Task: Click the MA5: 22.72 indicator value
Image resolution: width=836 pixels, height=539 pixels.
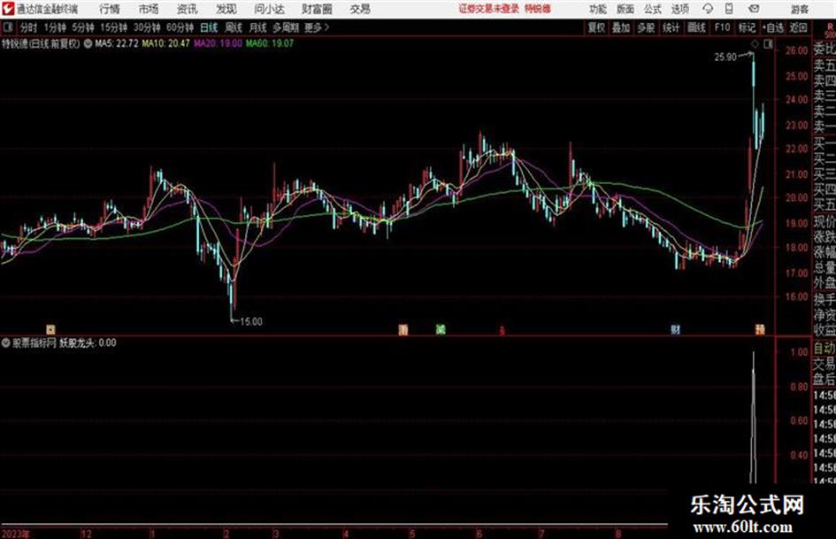Action: (116, 43)
